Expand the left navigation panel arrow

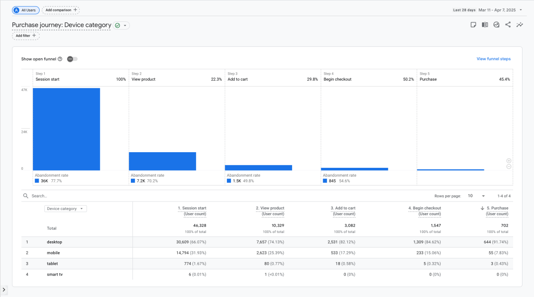click(x=4, y=290)
